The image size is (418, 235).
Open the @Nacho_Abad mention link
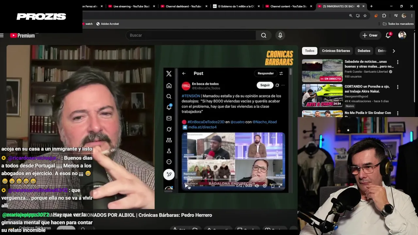[265, 122]
